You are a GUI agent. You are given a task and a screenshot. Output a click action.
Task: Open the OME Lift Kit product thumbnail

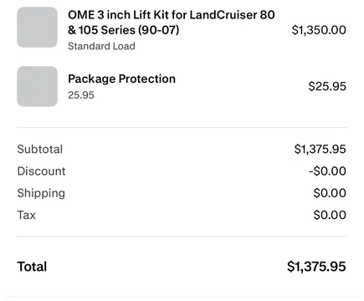click(38, 28)
